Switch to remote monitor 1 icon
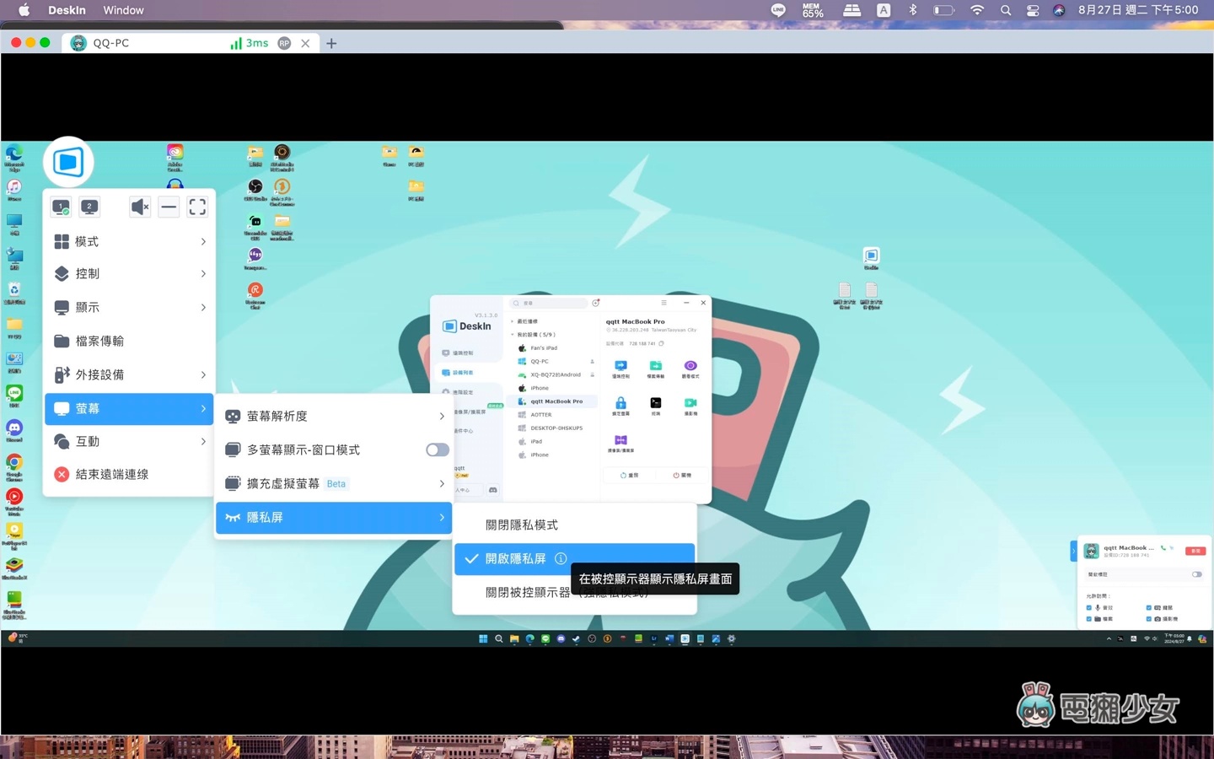1214x759 pixels. click(x=61, y=207)
